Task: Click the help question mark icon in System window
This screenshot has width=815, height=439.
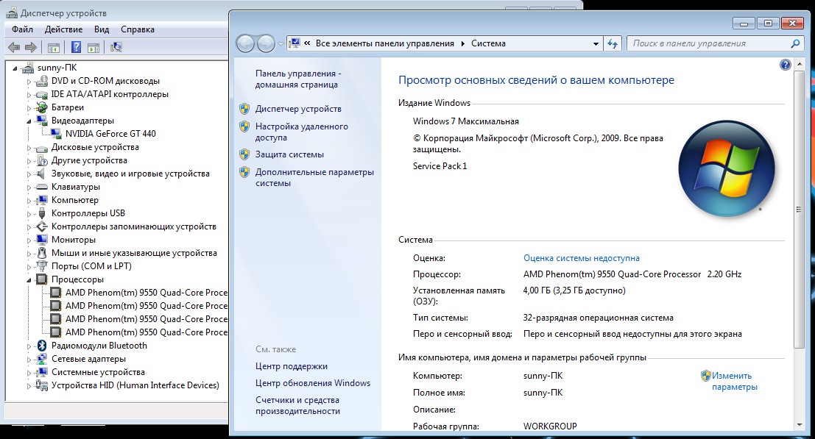Action: pyautogui.click(x=786, y=65)
